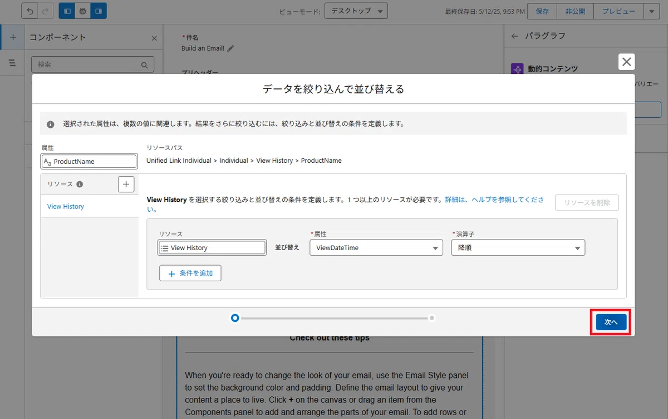Click the リソースを削除 button

pyautogui.click(x=587, y=203)
